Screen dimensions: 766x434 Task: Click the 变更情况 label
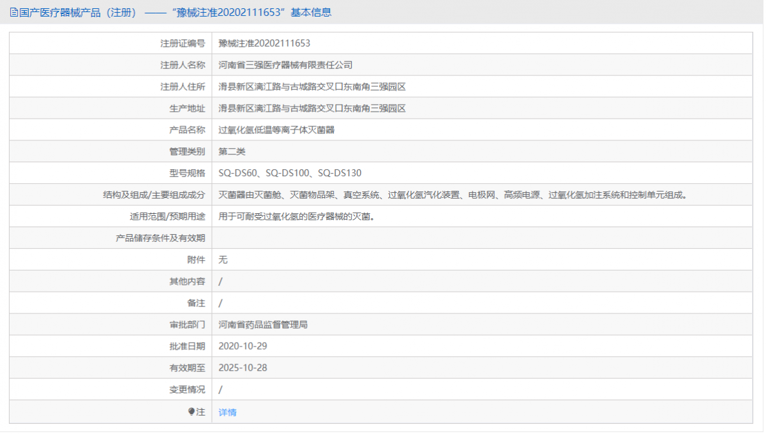[187, 390]
